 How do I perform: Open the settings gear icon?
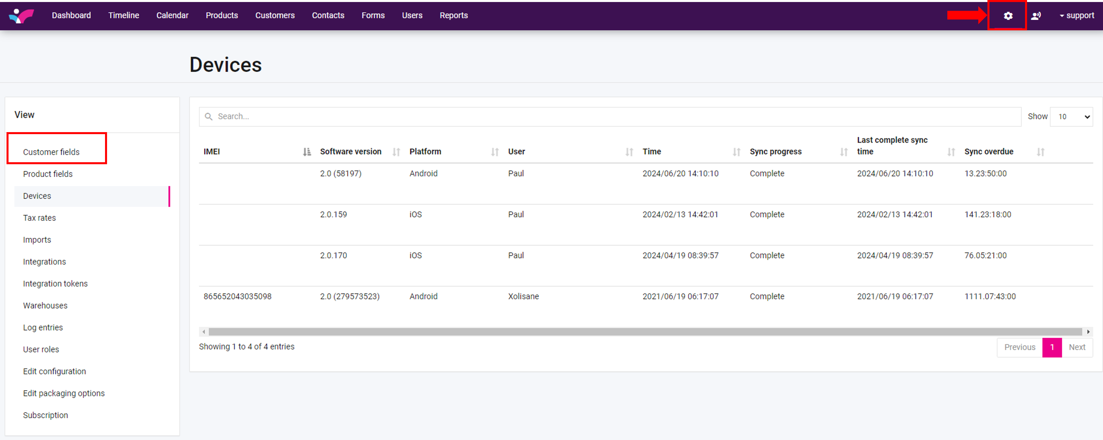click(x=1008, y=16)
